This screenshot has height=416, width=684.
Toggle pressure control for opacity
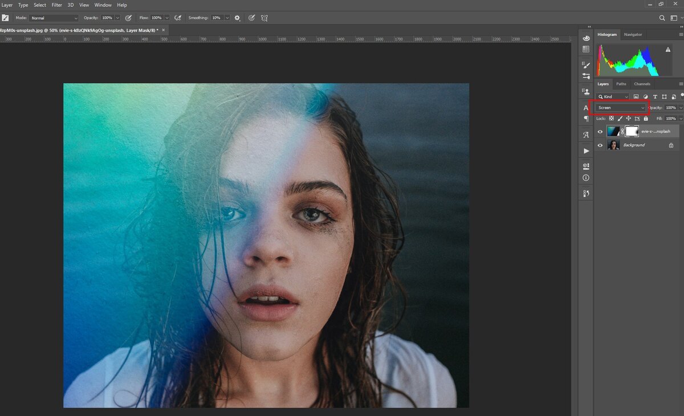[128, 18]
